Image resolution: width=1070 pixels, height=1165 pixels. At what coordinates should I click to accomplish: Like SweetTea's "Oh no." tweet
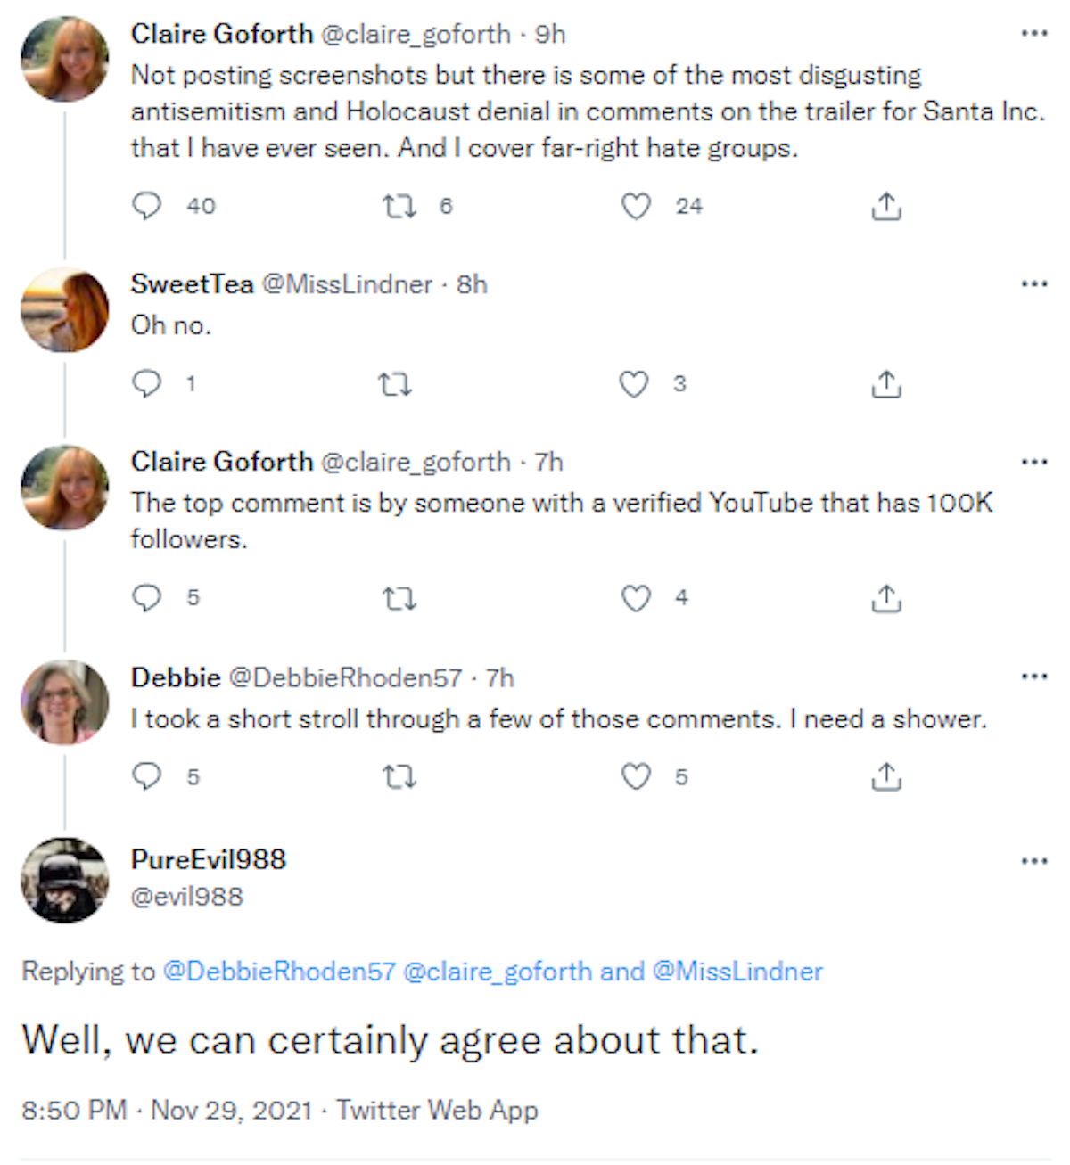point(634,385)
